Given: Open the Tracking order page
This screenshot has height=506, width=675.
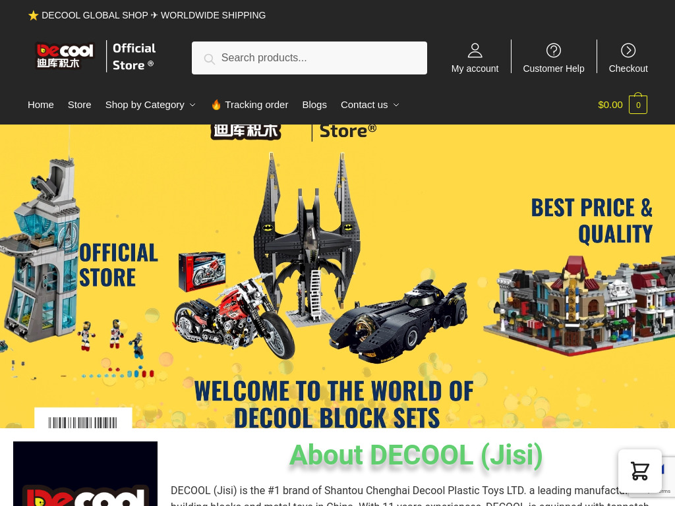Looking at the screenshot, I should click(x=256, y=105).
